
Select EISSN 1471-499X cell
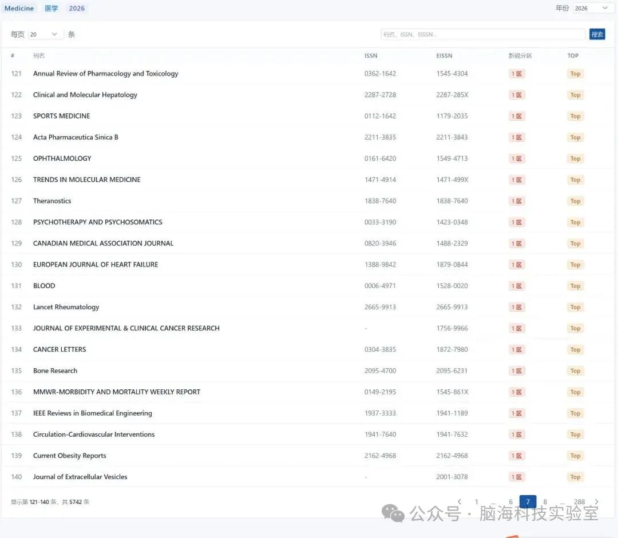point(452,180)
